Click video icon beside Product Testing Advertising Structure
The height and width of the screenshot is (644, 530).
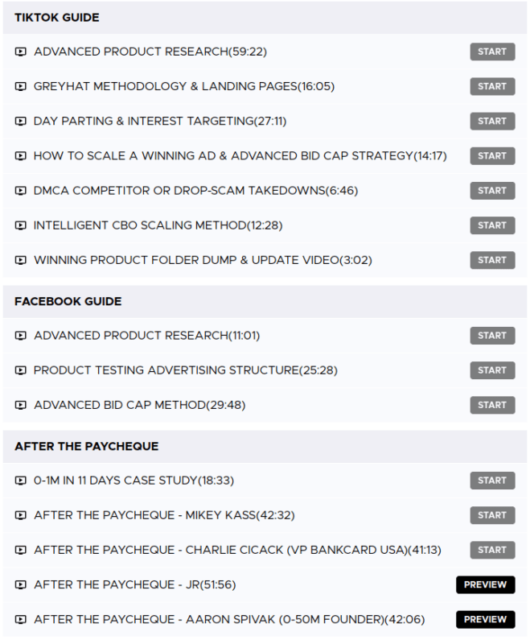pyautogui.click(x=20, y=370)
